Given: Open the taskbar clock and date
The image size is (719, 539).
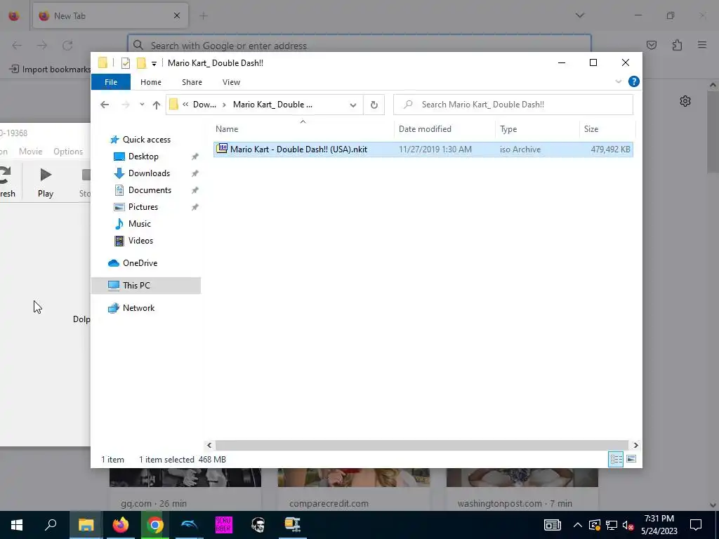Looking at the screenshot, I should point(659,525).
